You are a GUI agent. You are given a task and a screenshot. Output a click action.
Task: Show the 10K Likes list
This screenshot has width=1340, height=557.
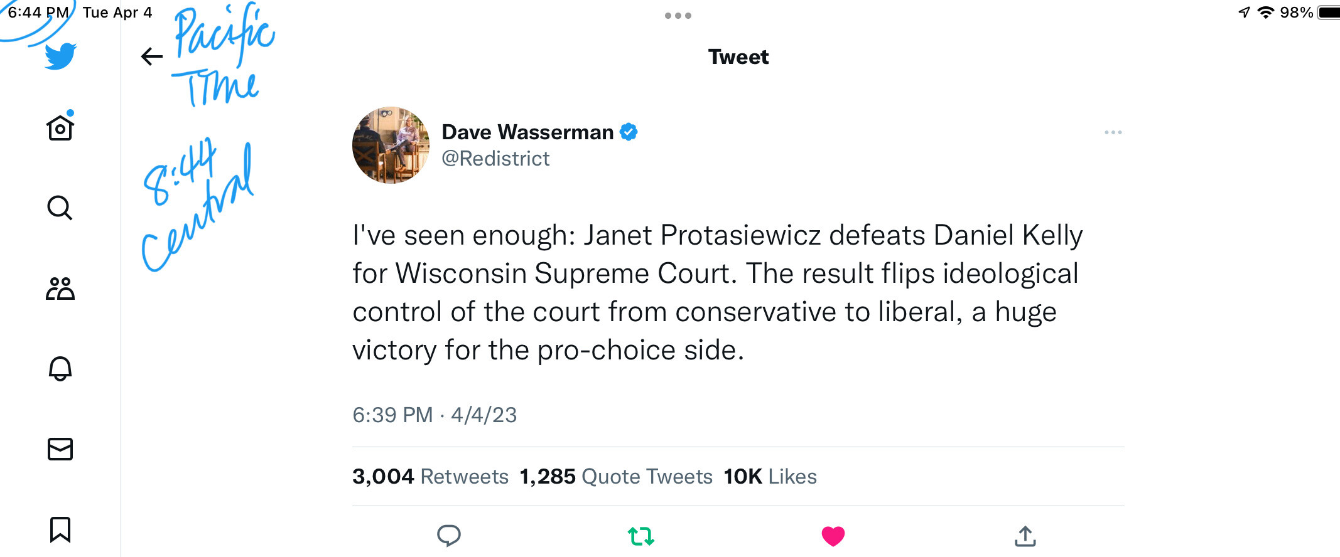tap(770, 477)
